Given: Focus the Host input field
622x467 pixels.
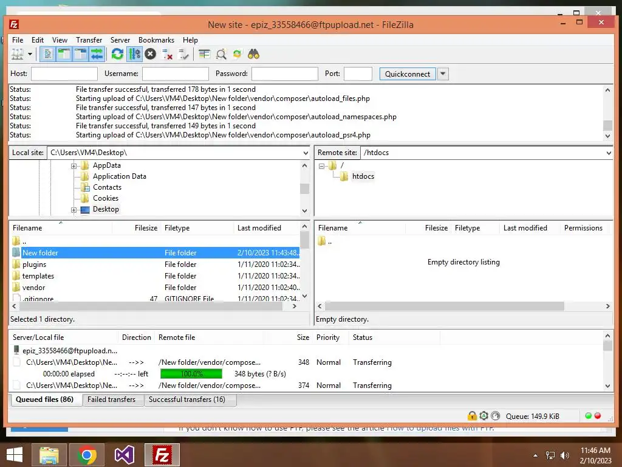Looking at the screenshot, I should coord(64,74).
